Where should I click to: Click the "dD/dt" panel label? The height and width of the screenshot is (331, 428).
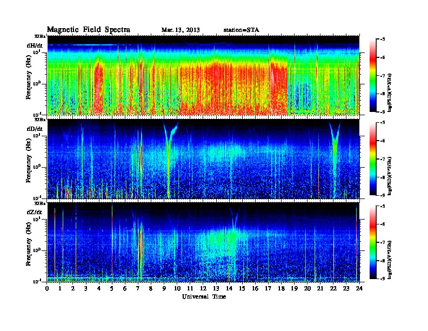[x=35, y=129]
